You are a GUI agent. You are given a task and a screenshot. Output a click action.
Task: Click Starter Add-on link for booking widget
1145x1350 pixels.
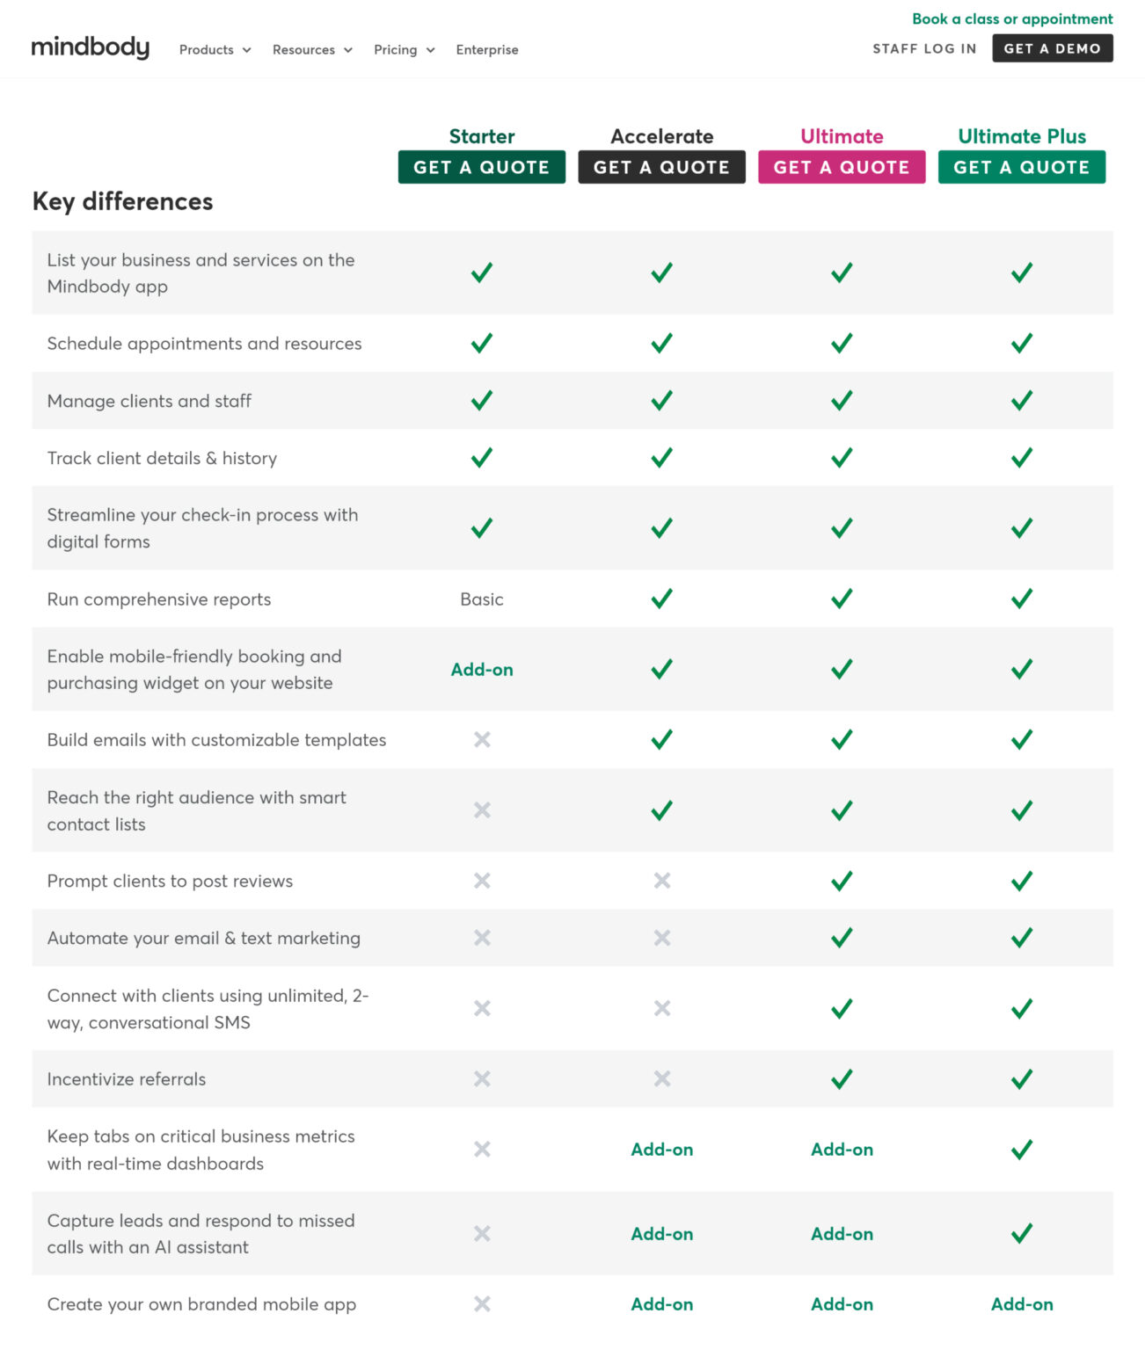point(482,670)
